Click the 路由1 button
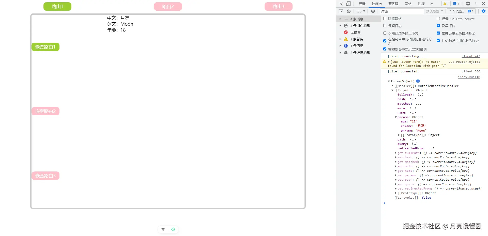Screen dimensions: 488x236 coord(57,7)
